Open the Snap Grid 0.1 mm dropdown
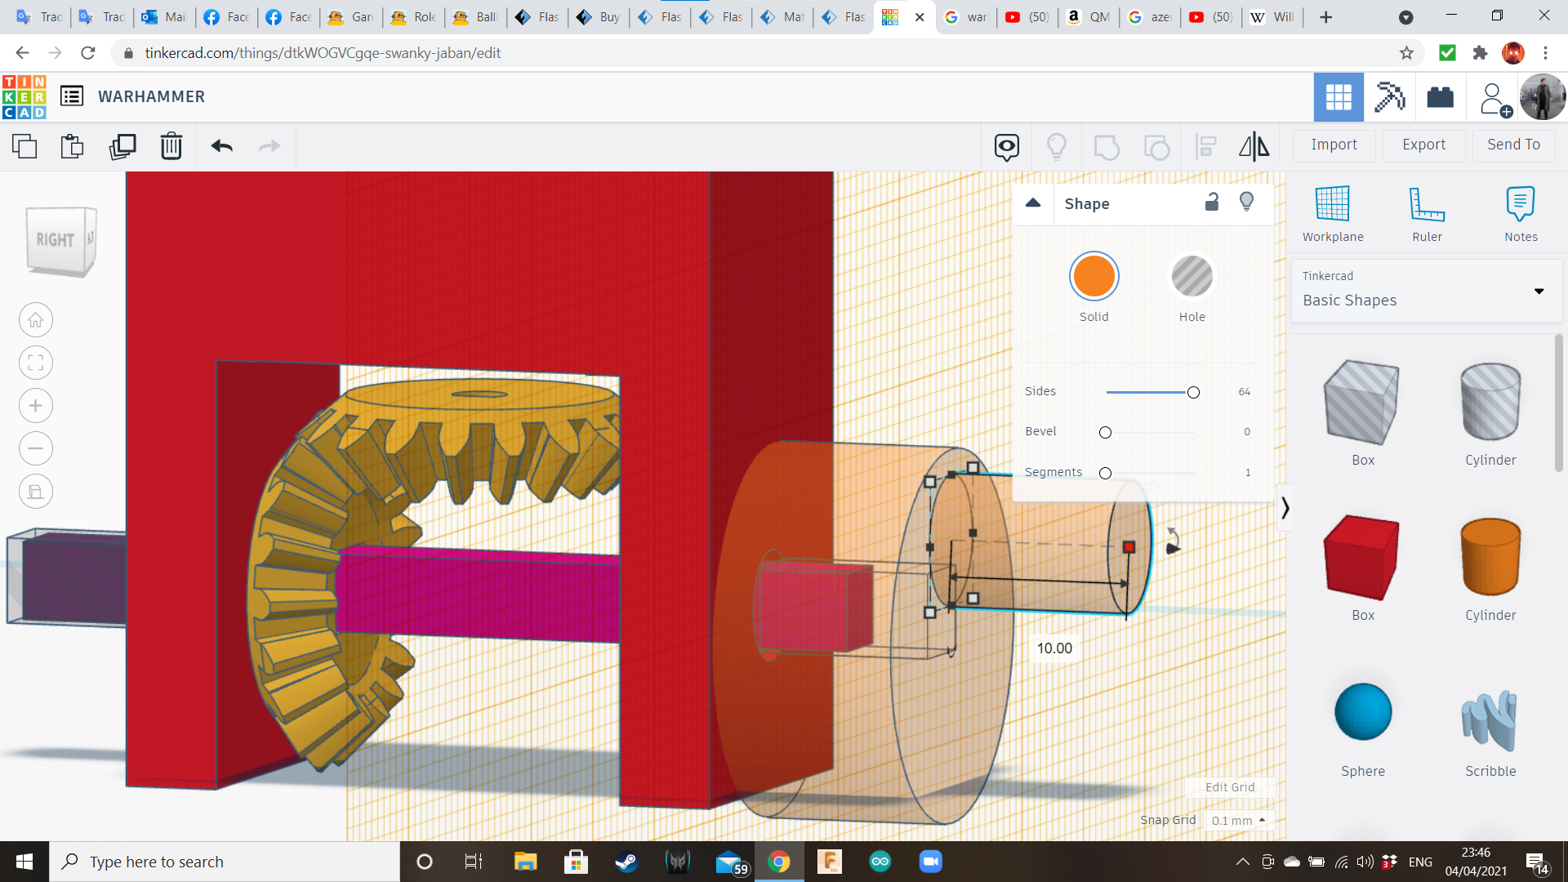Image resolution: width=1568 pixels, height=882 pixels. pyautogui.click(x=1238, y=820)
